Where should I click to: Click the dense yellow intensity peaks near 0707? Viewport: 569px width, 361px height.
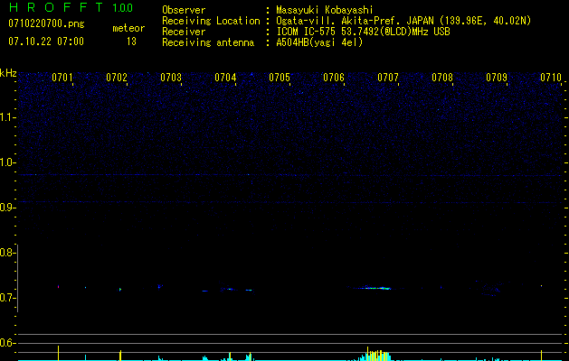[x=377, y=354]
